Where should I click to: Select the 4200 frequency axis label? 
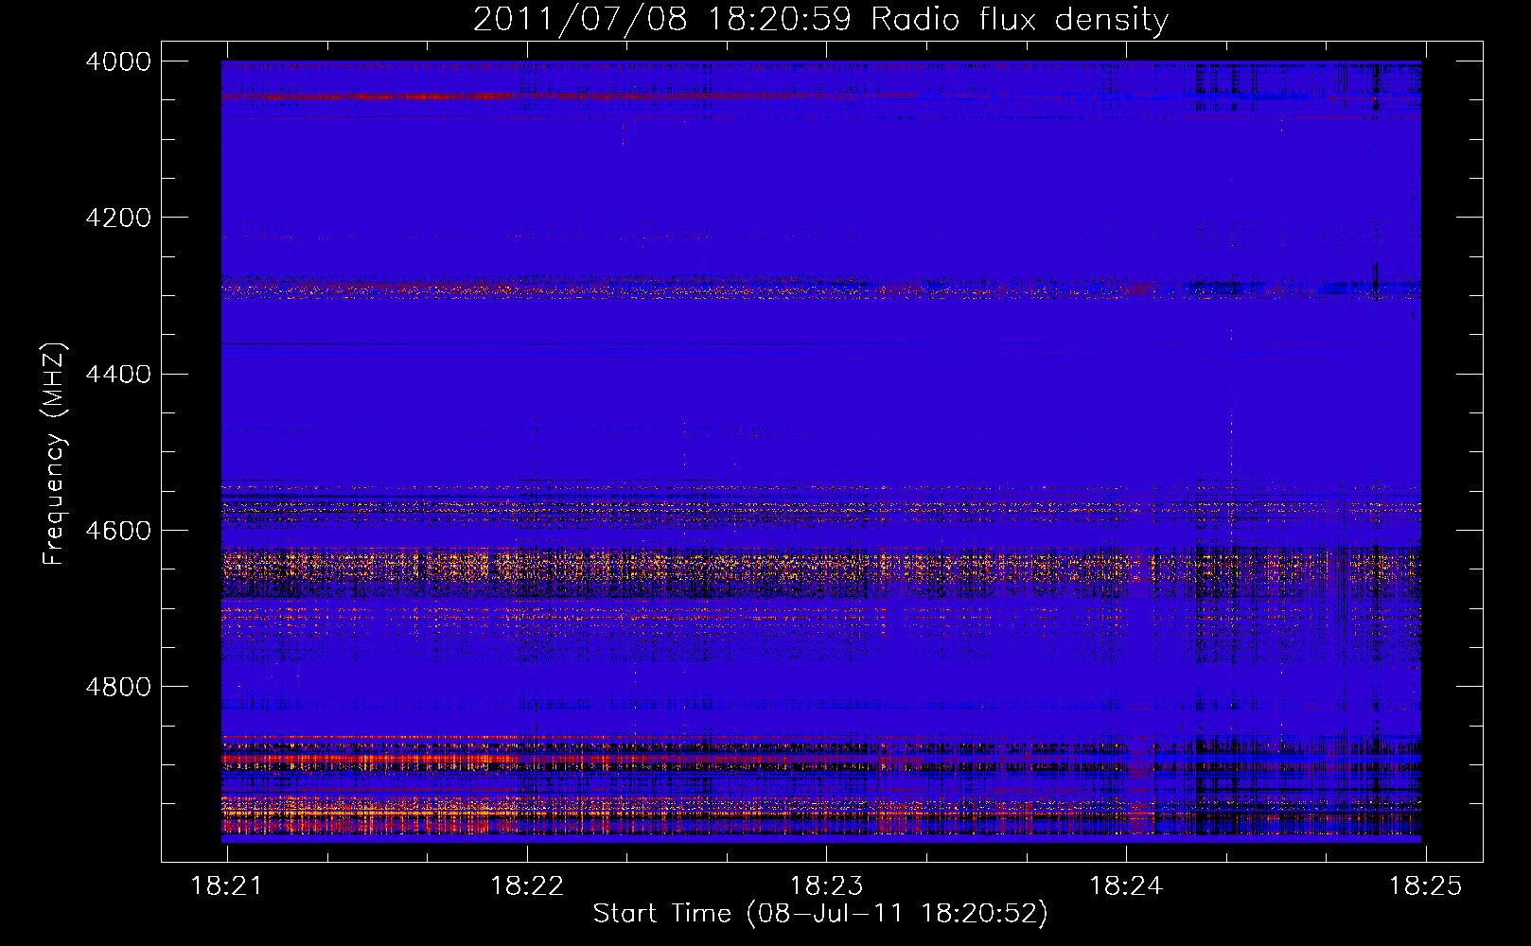click(x=118, y=218)
